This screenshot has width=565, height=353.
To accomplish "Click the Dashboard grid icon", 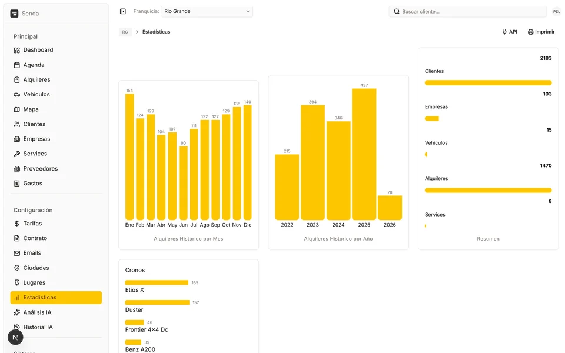I will tap(17, 50).
